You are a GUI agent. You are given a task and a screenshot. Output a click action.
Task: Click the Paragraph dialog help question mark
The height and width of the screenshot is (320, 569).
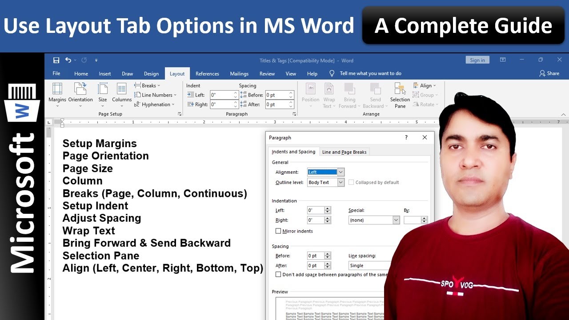pos(406,138)
